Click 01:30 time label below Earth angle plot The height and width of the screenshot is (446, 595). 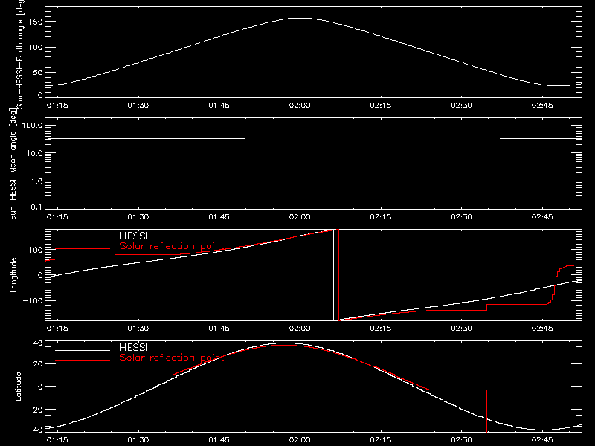pos(138,105)
